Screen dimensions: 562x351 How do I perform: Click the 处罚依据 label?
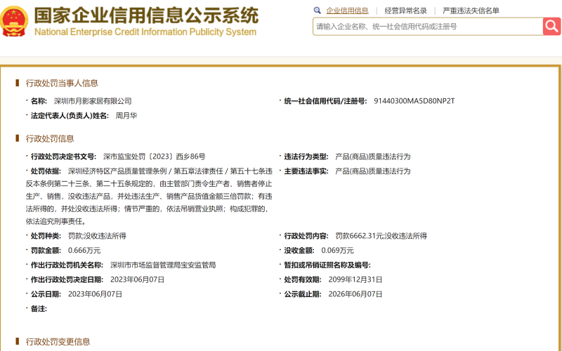coord(46,171)
